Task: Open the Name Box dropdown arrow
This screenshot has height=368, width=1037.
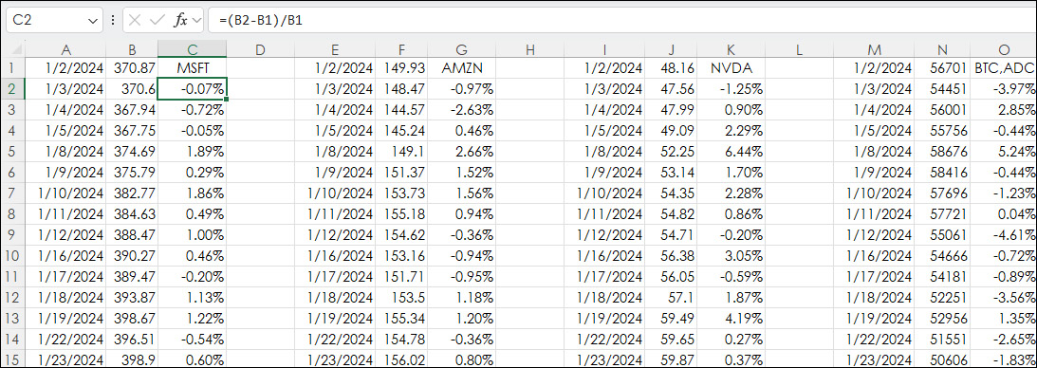Action: pos(92,21)
